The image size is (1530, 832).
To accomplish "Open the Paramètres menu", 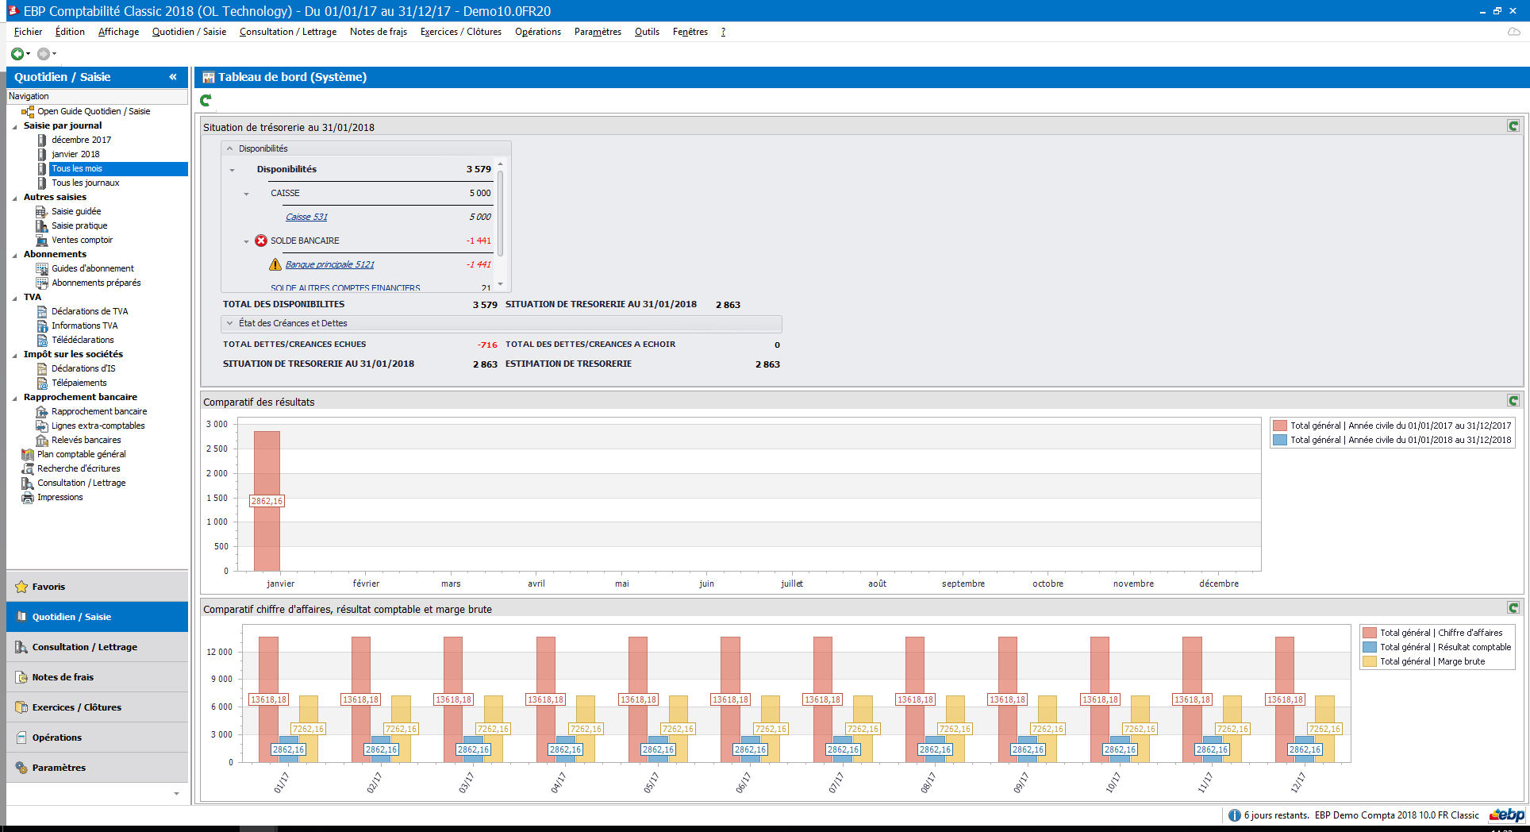I will coord(598,32).
